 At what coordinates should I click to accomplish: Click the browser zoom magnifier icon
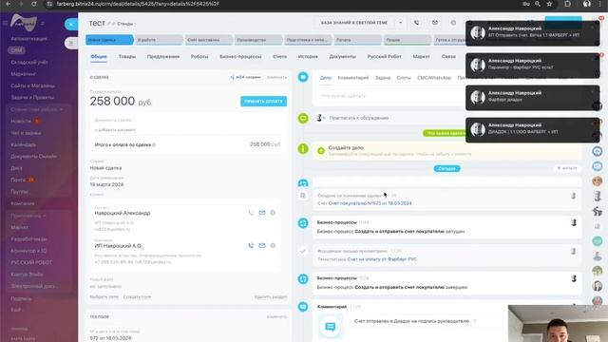click(538, 4)
